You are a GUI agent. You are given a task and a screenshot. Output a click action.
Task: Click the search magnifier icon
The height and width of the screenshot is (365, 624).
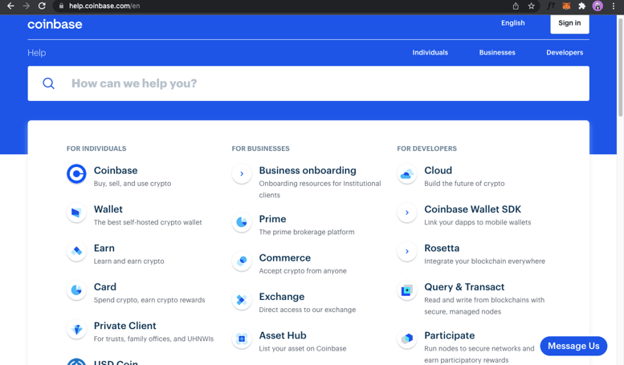click(48, 83)
